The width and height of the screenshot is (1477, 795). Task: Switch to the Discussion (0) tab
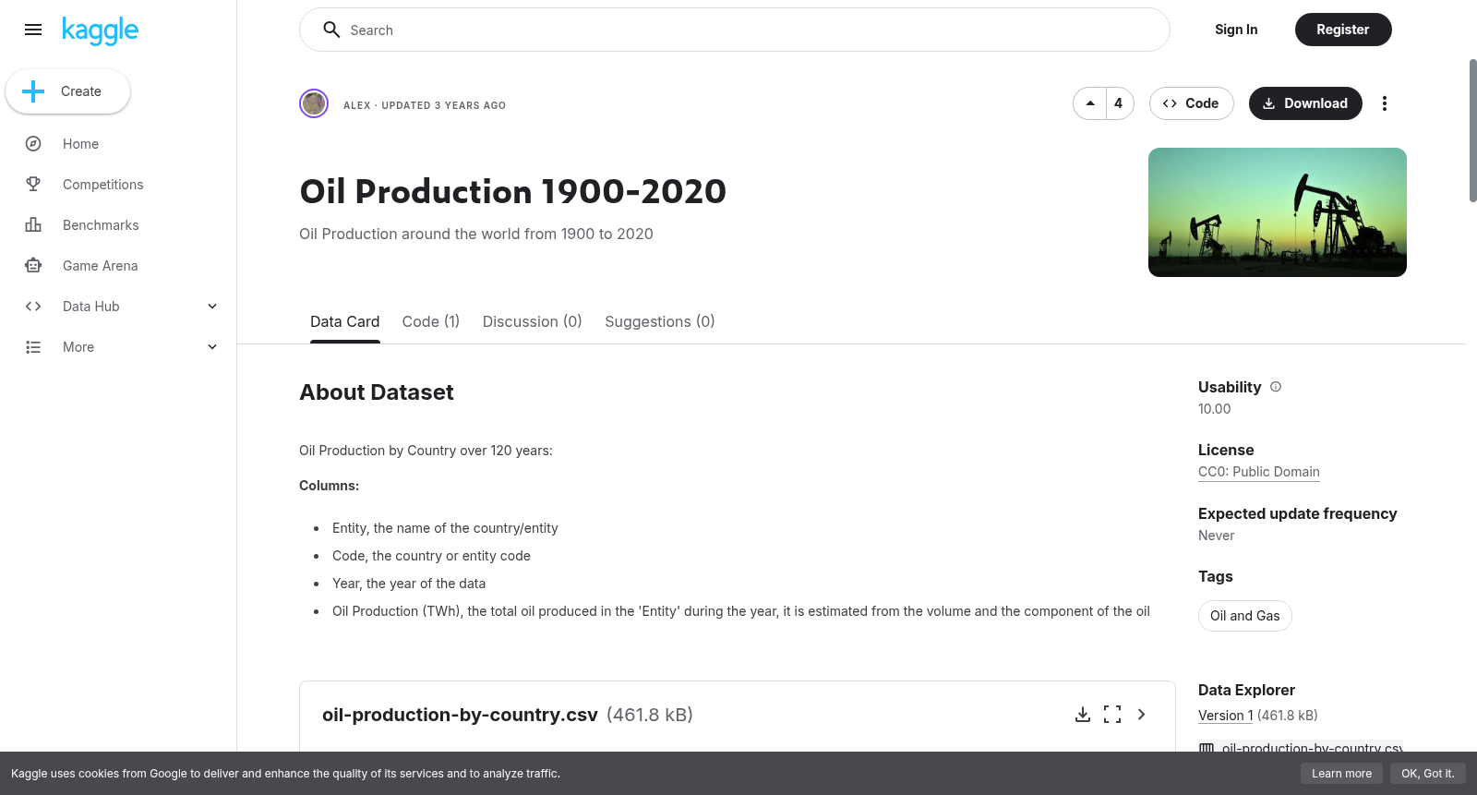pos(533,321)
